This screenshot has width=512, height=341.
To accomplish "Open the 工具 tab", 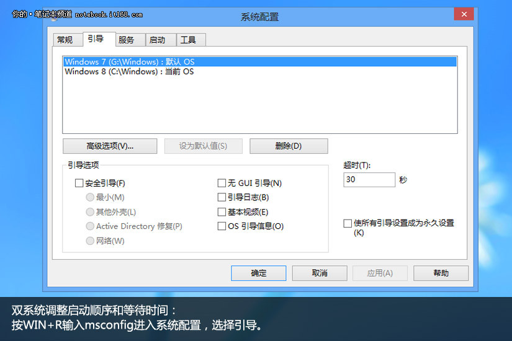I will pyautogui.click(x=188, y=40).
